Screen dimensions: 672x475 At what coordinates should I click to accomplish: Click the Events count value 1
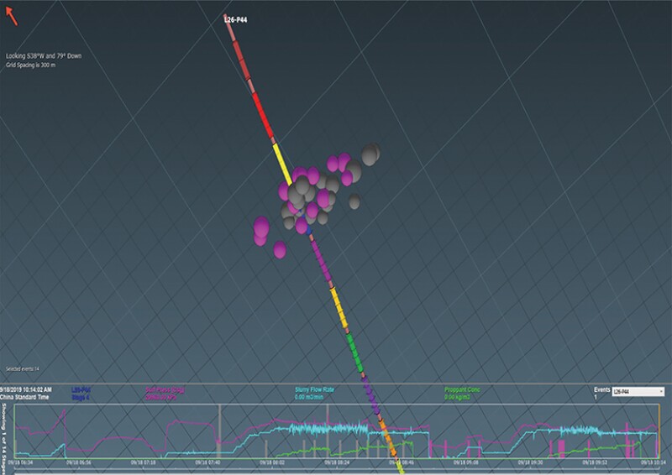pyautogui.click(x=596, y=398)
